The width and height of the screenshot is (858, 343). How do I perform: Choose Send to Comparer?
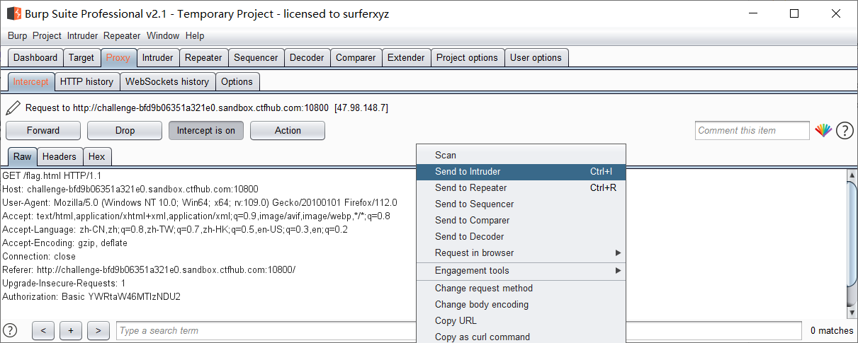click(x=521, y=221)
